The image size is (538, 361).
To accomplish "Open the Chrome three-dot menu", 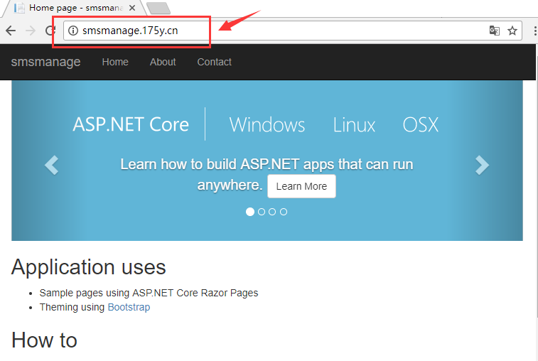I will click(534, 31).
